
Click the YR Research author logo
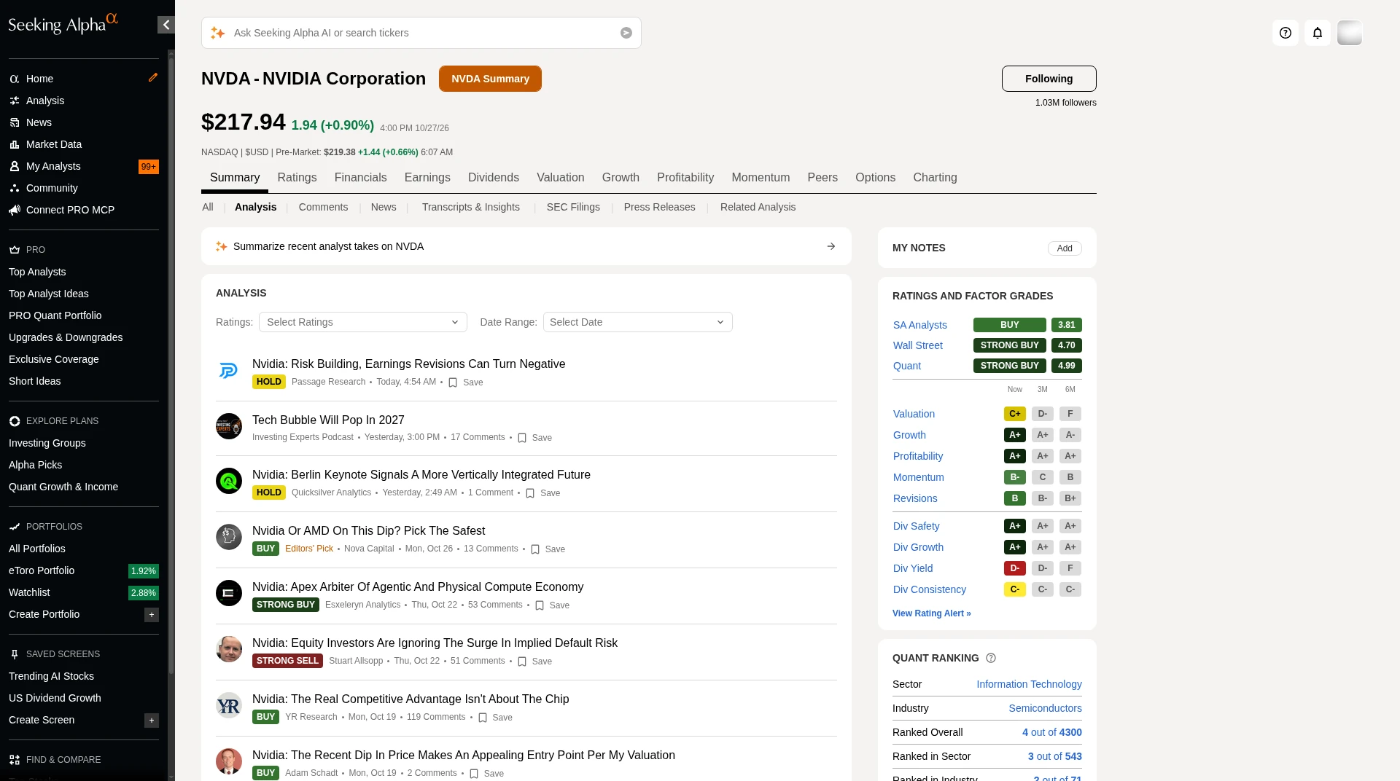pyautogui.click(x=229, y=705)
